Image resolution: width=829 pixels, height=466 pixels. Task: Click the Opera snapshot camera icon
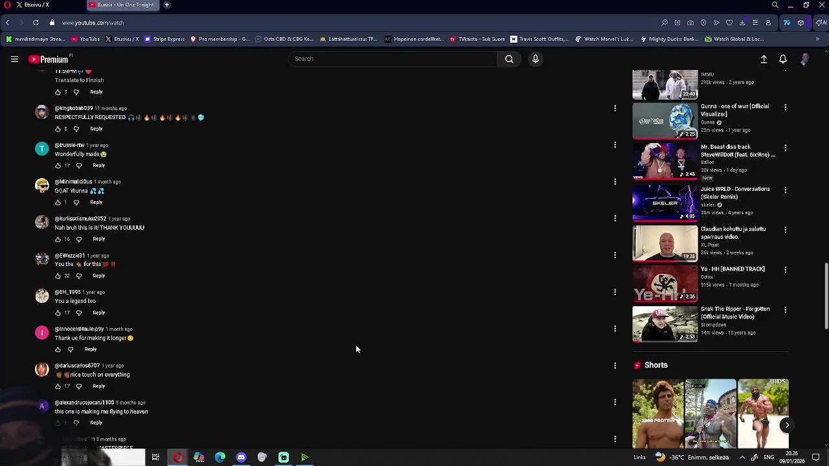(690, 23)
